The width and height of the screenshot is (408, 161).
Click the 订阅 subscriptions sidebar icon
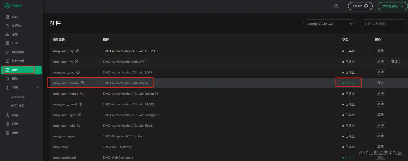point(7,43)
